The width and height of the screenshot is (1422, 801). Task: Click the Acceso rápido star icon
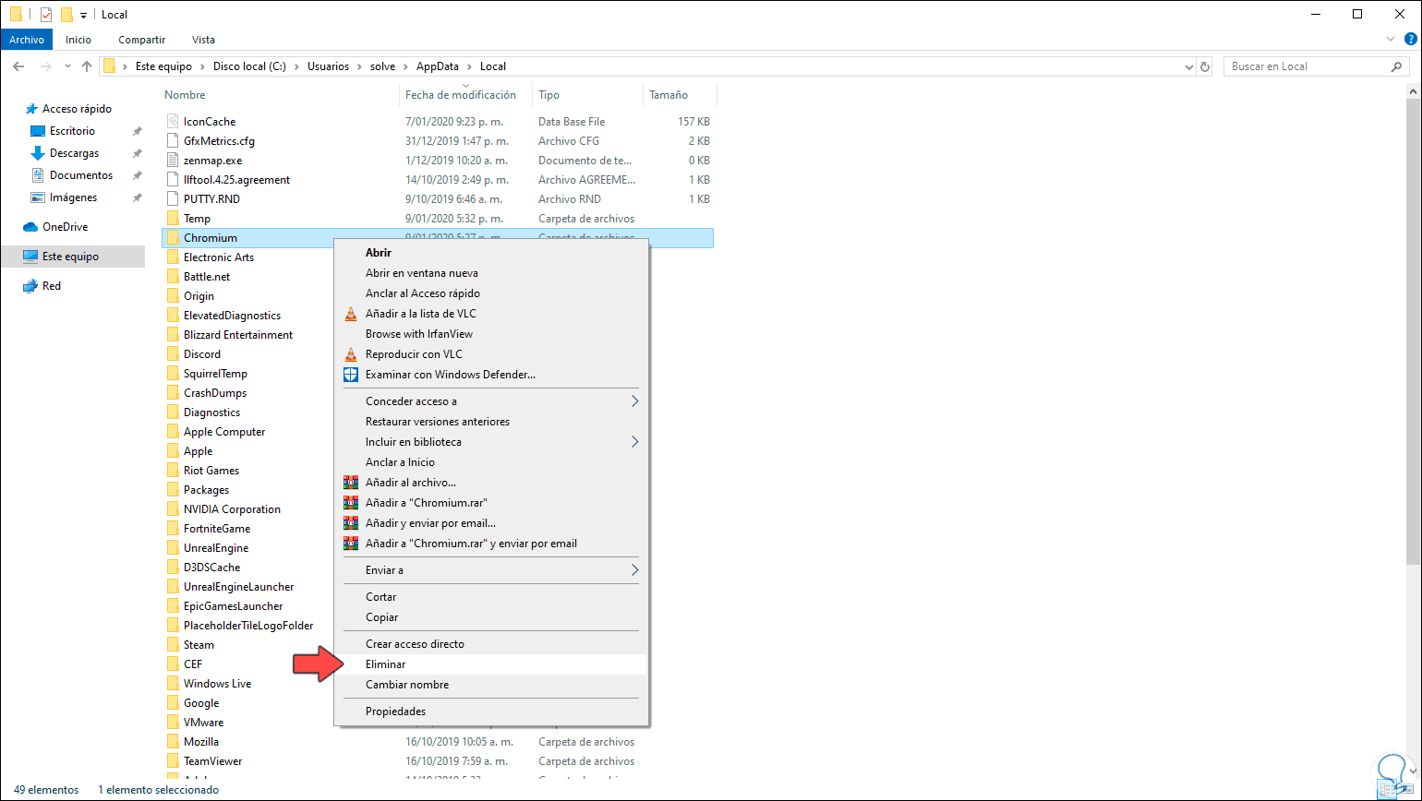(x=31, y=109)
